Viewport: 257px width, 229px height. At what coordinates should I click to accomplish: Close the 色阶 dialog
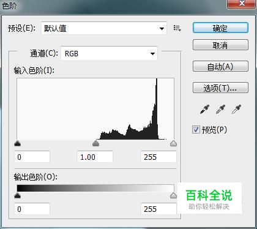coord(242,4)
